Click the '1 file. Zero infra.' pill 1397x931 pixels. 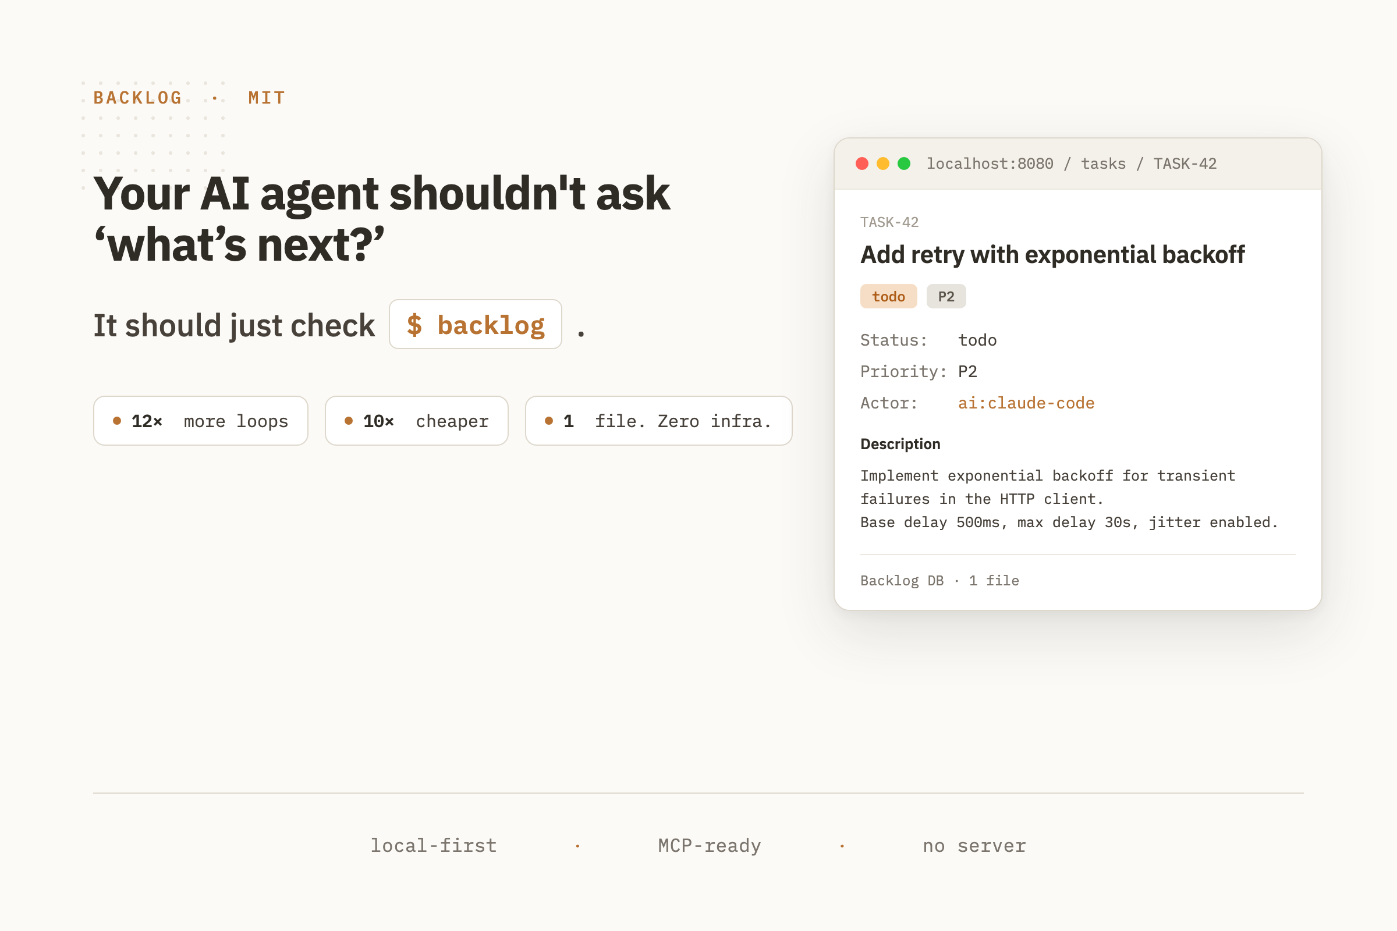pyautogui.click(x=659, y=421)
